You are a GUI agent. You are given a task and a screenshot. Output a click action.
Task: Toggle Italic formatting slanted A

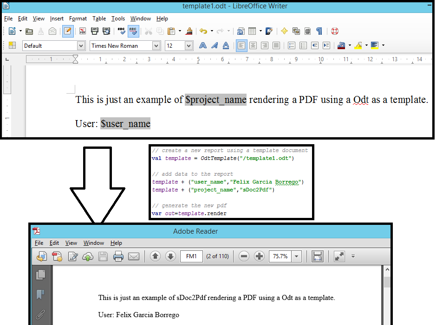pos(215,45)
